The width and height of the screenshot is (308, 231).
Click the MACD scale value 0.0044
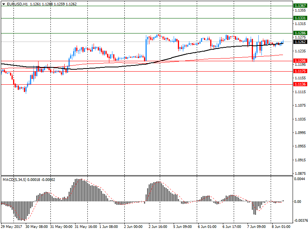pos(300,179)
